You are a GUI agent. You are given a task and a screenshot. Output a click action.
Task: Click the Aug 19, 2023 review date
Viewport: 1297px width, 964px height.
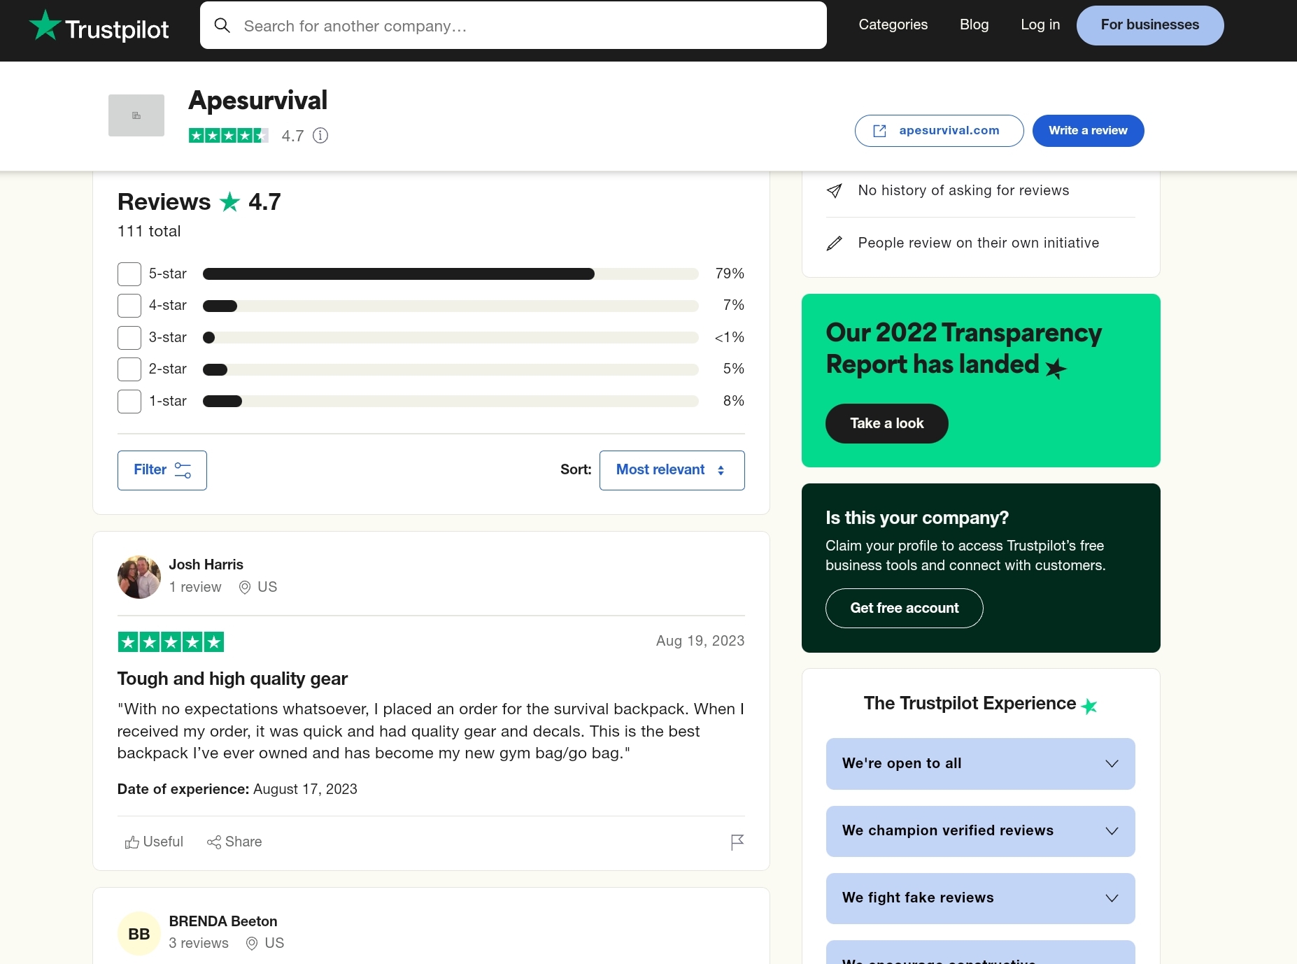tap(700, 642)
